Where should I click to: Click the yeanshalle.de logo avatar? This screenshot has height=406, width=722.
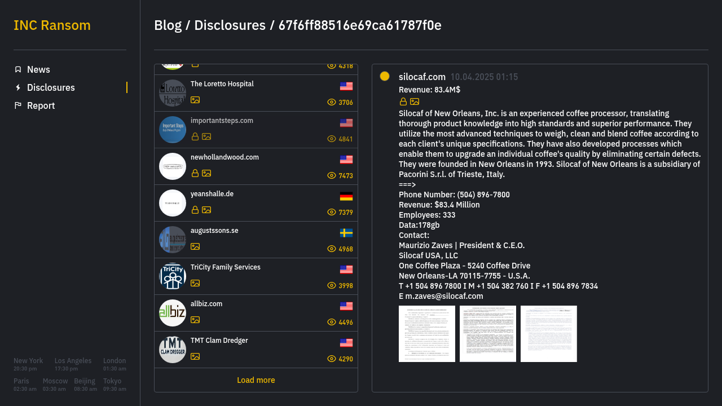tap(173, 203)
